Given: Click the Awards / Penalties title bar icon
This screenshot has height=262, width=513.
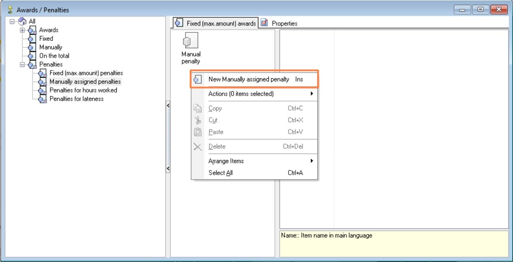Looking at the screenshot, I should tap(11, 10).
